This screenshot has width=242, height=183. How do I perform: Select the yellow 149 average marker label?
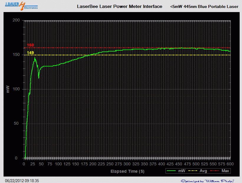tap(30, 52)
